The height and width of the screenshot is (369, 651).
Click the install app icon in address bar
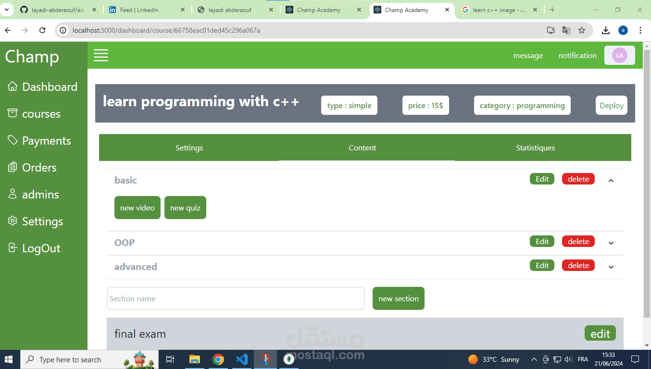tap(551, 30)
